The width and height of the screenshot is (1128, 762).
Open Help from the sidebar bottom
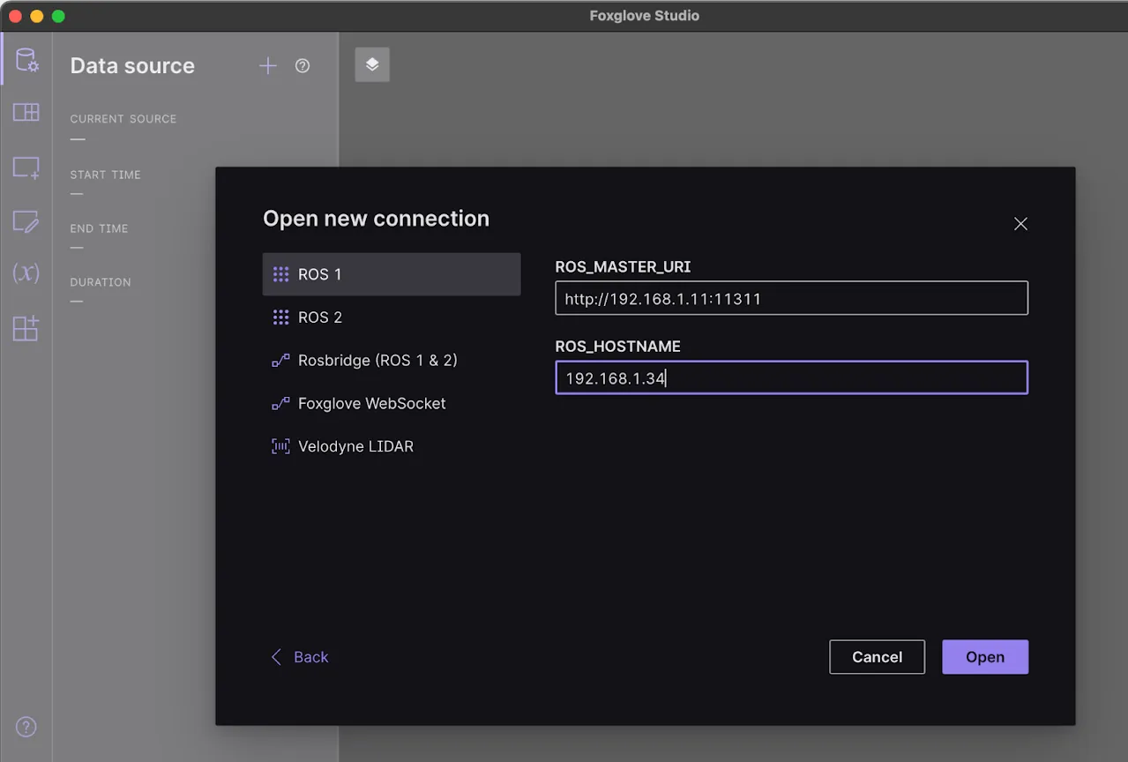(x=26, y=727)
